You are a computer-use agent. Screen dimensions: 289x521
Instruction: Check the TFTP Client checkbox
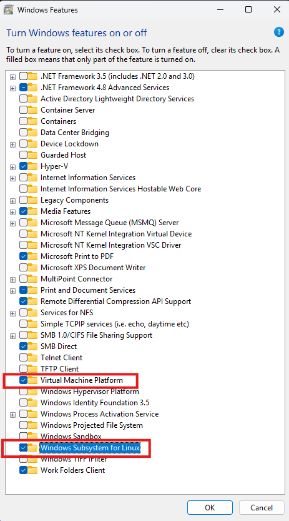tap(23, 369)
